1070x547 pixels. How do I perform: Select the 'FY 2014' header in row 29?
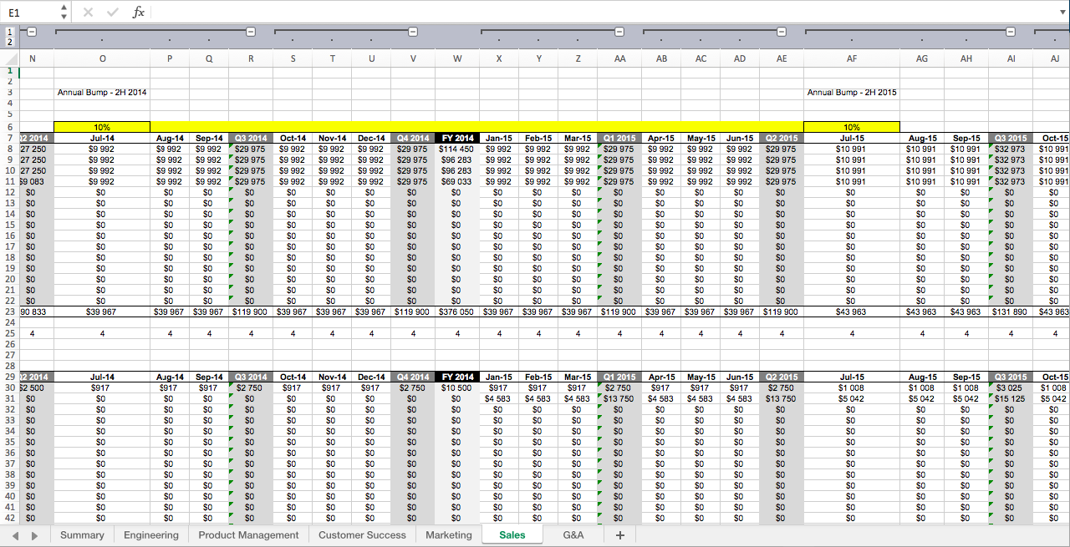[x=457, y=377]
